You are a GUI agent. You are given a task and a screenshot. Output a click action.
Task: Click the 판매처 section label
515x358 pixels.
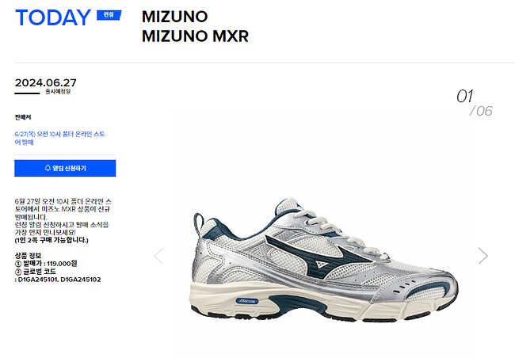(x=23, y=117)
